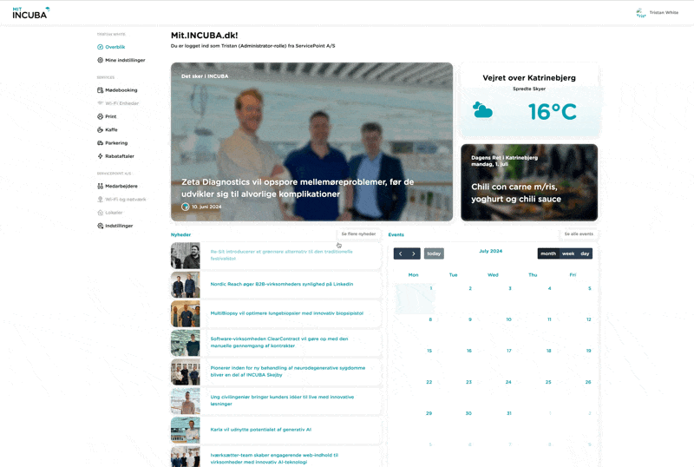Click the Medarbejdere people icon
694x467 pixels.
point(100,186)
